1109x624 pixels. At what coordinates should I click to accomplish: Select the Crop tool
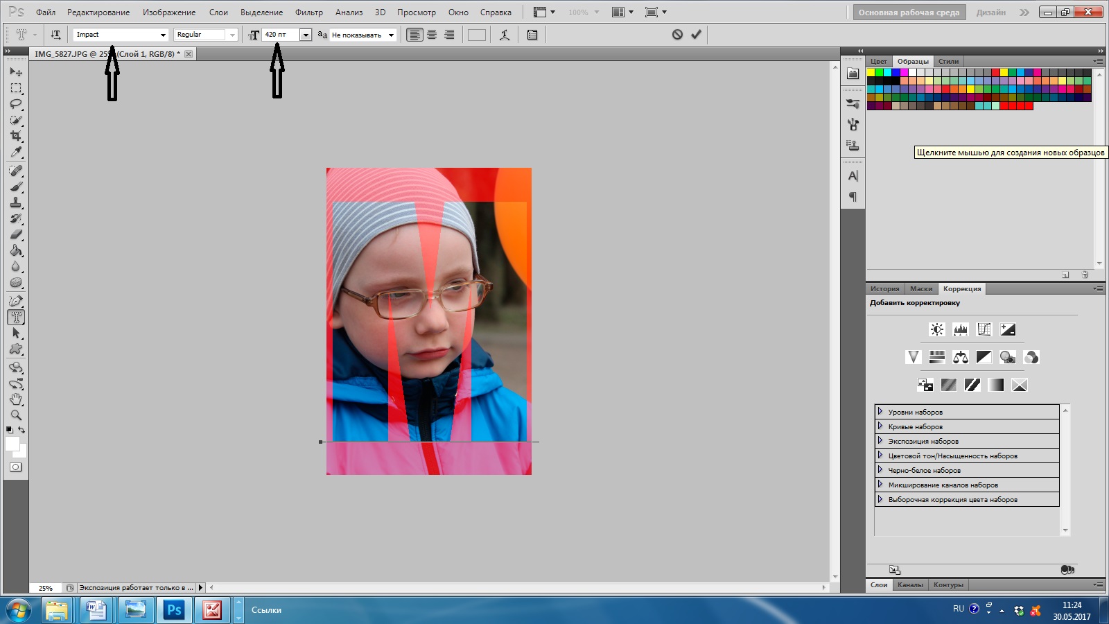tap(16, 136)
